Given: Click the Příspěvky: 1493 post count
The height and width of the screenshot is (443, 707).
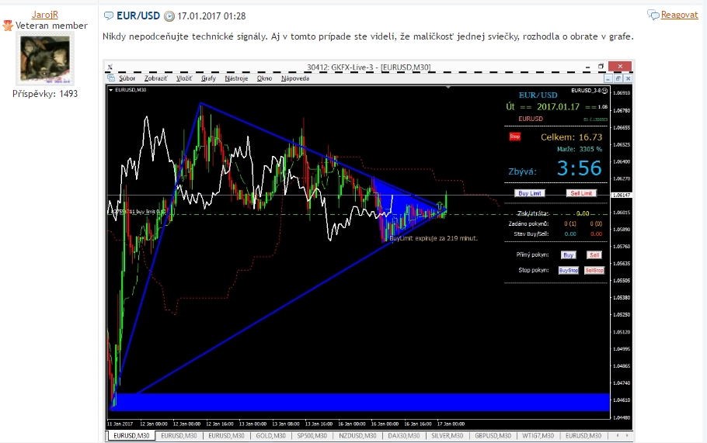Looking at the screenshot, I should [45, 94].
